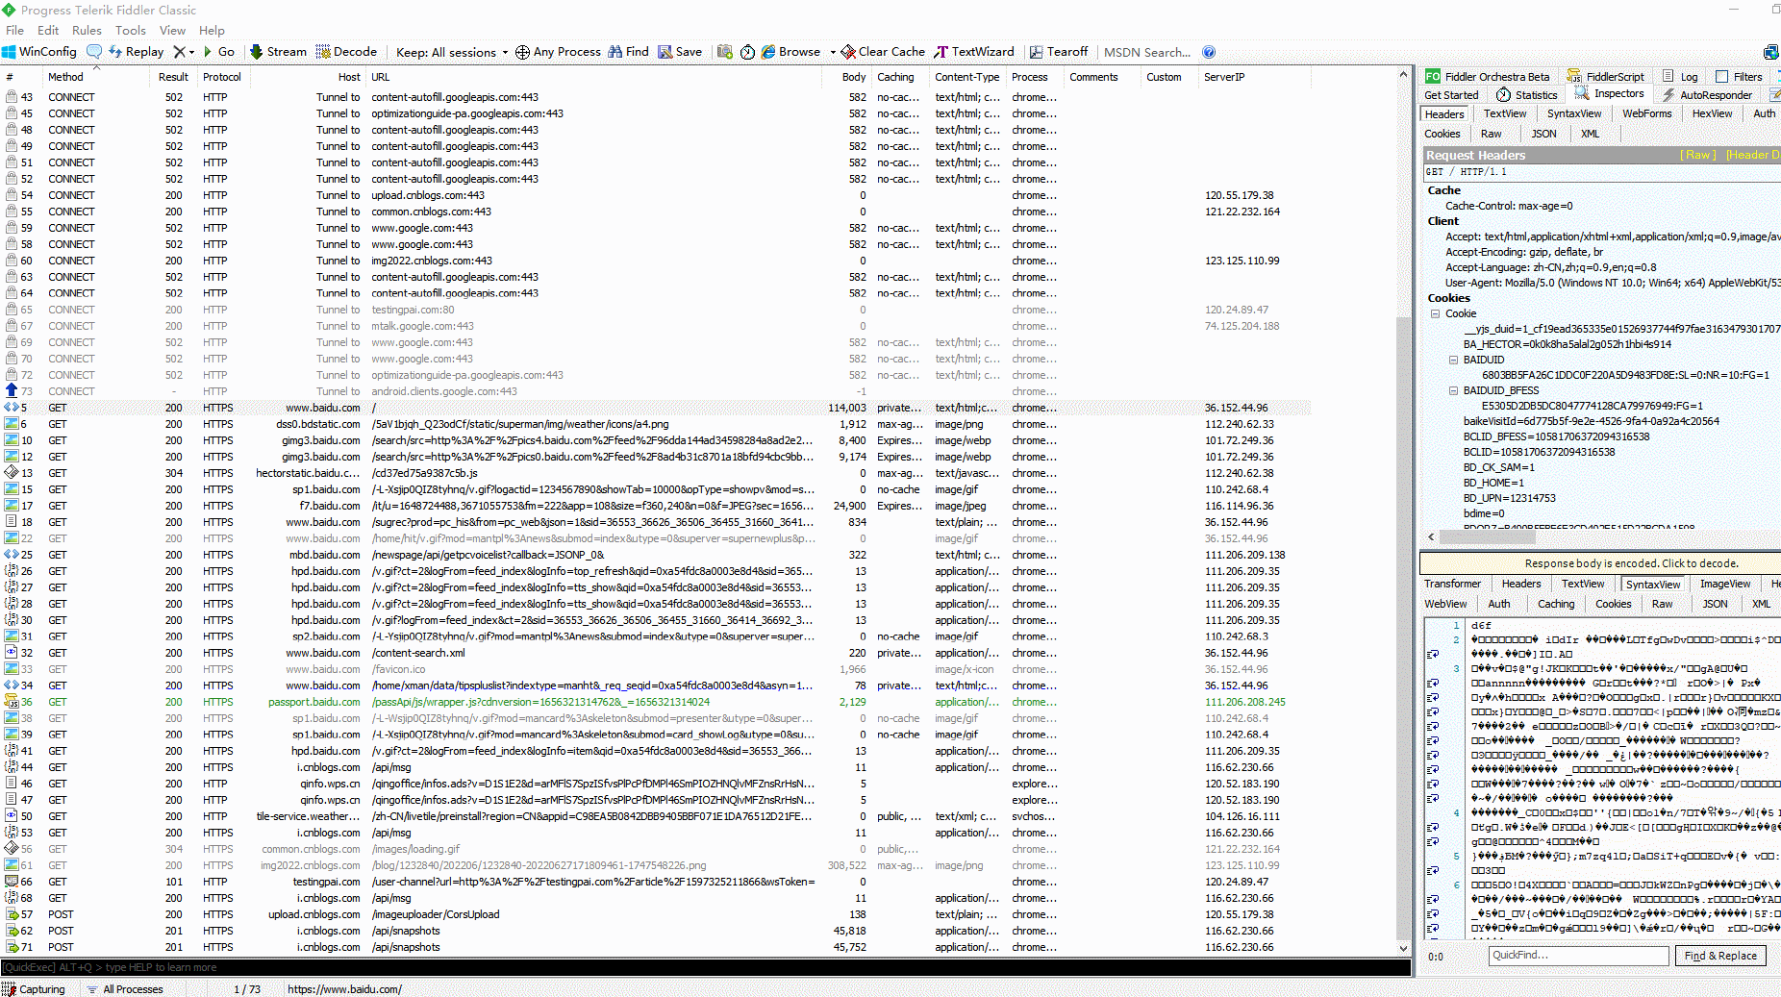Viewport: 1781px width, 997px height.
Task: Collapse the Cookie tree node
Action: pyautogui.click(x=1435, y=313)
